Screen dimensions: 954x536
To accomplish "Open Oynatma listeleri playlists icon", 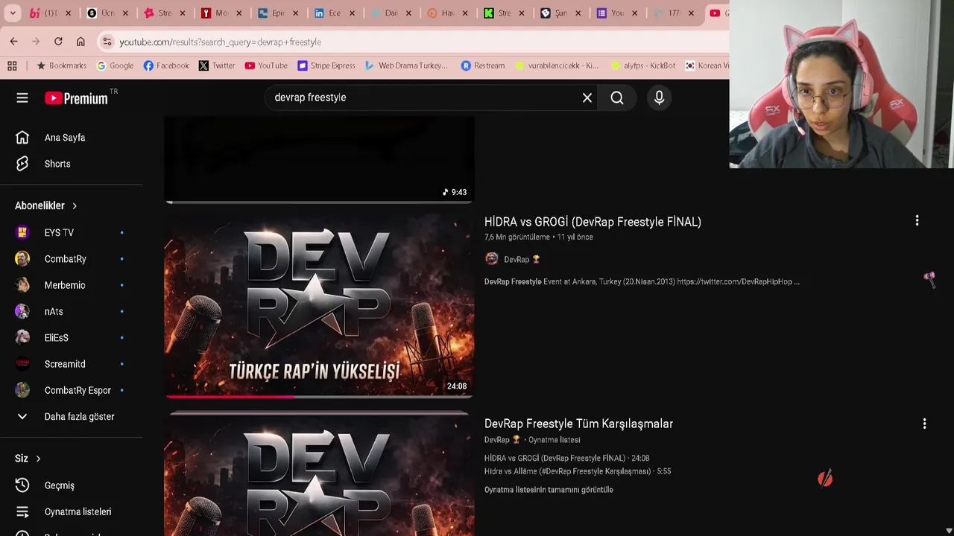I will 22,511.
